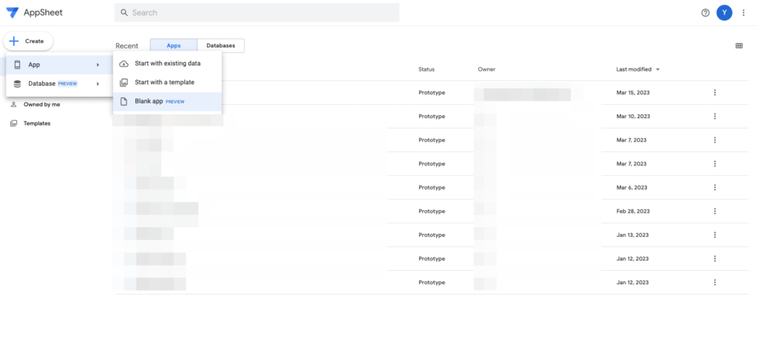This screenshot has height=341, width=757.
Task: Expand the App submenu arrow
Action: [98, 65]
